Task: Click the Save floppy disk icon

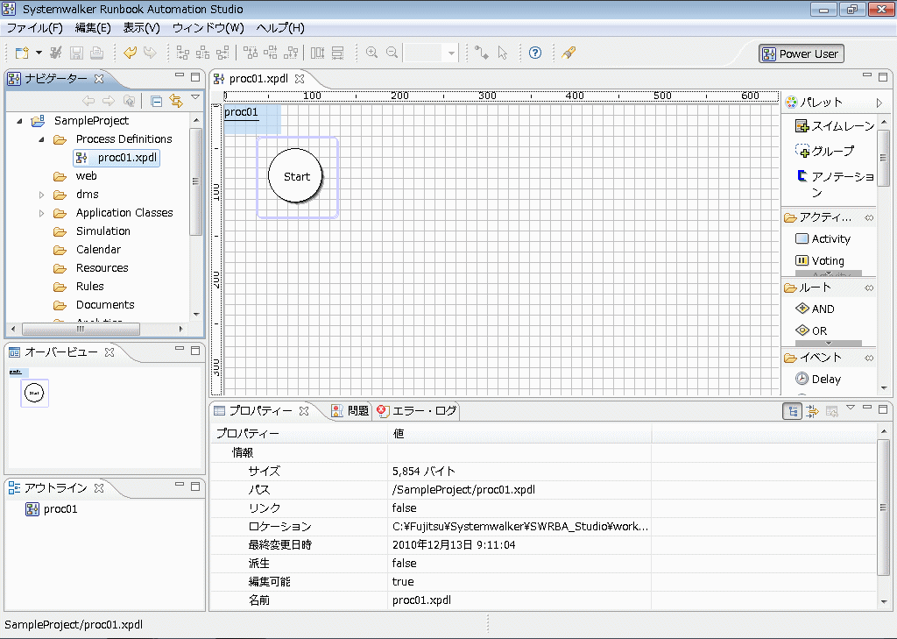Action: coord(76,53)
